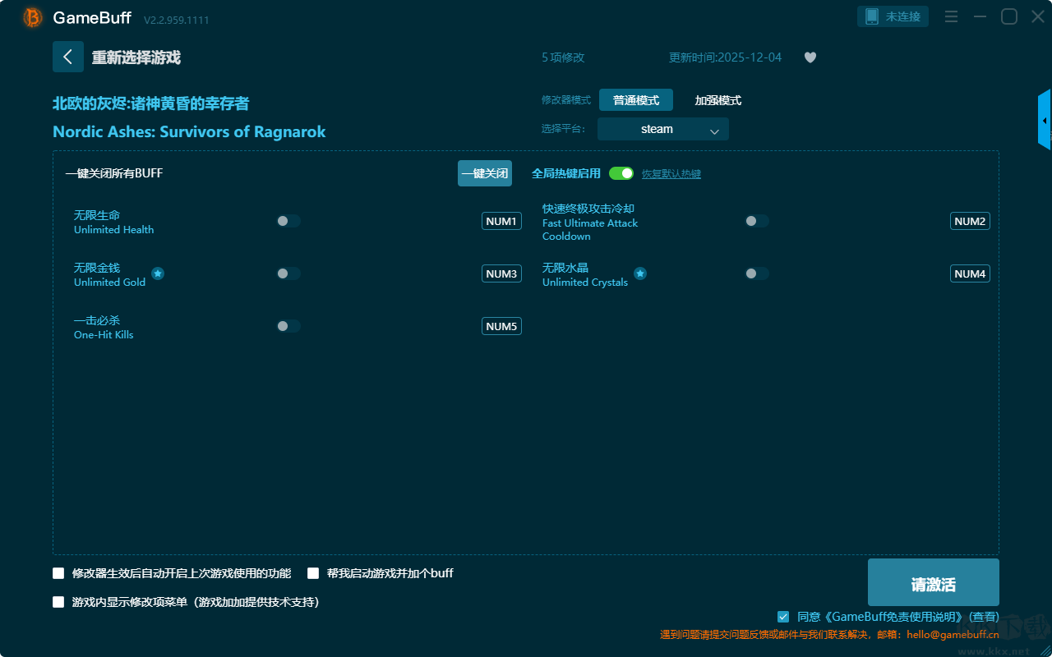Toggle Unlimited Health switch
The width and height of the screenshot is (1052, 657).
coord(288,221)
